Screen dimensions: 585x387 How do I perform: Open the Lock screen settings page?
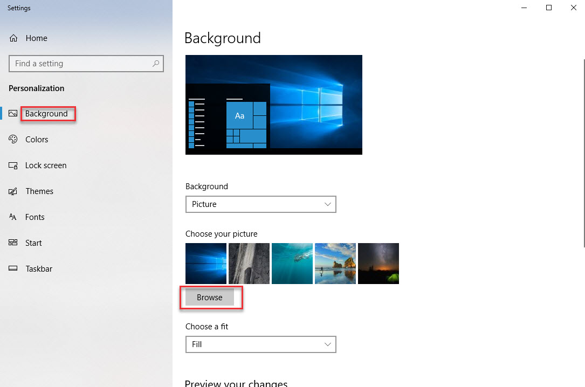pyautogui.click(x=46, y=165)
